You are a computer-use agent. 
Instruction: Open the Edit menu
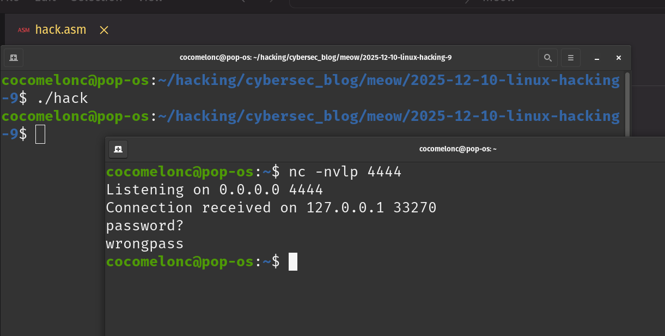[45, 2]
